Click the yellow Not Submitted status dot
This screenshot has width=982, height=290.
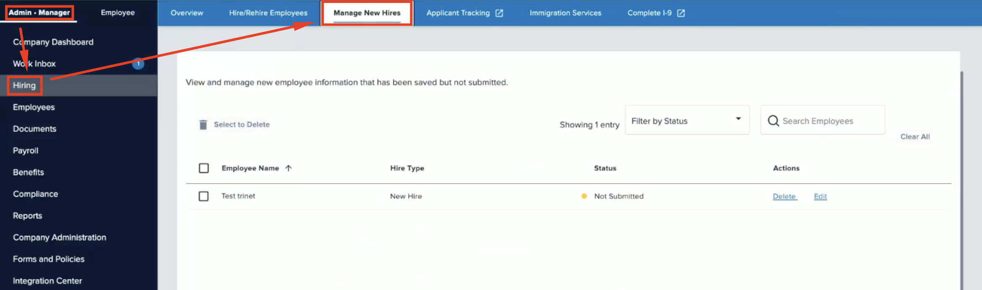584,196
